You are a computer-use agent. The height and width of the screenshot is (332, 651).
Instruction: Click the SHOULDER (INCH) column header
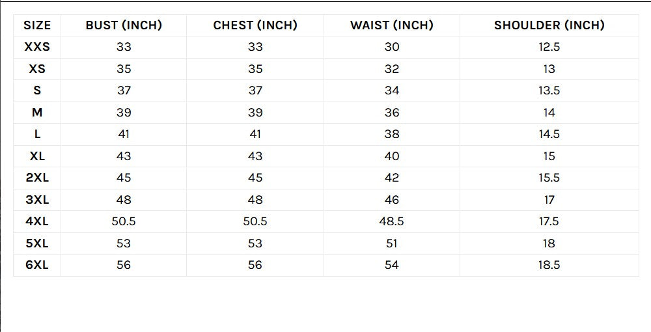tap(549, 25)
